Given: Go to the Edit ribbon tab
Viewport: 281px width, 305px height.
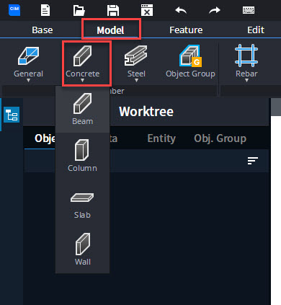Looking at the screenshot, I should pos(256,30).
